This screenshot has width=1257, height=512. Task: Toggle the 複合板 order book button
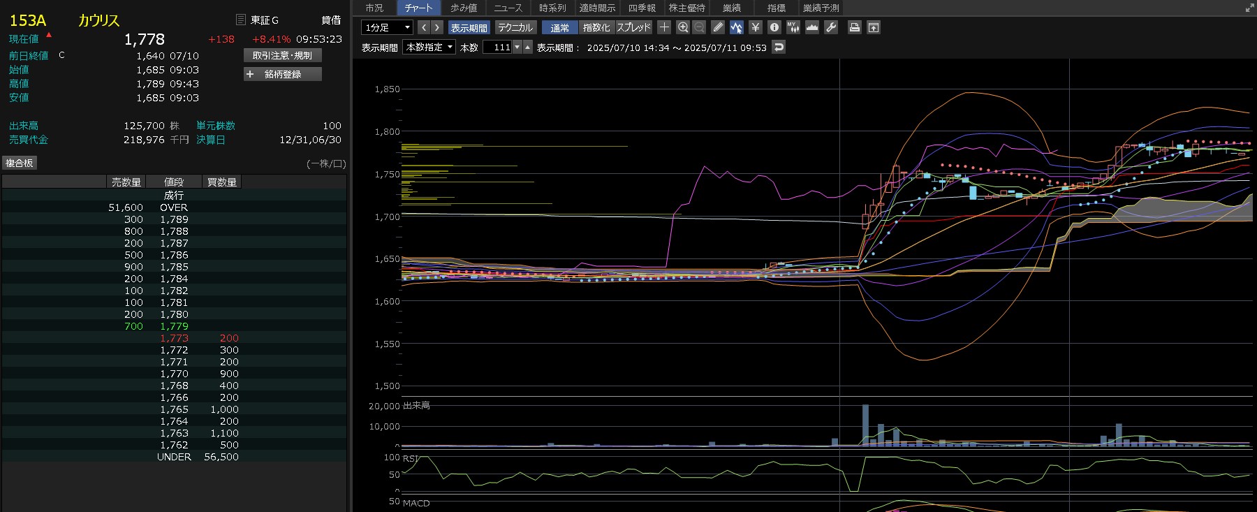pos(20,163)
